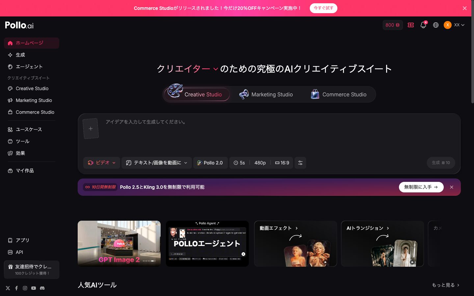Open the Instagram social icon

click(x=25, y=288)
